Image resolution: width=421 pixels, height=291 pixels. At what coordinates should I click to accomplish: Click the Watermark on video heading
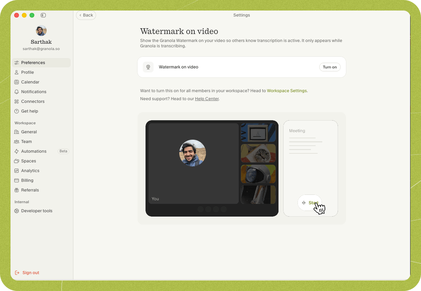179,31
